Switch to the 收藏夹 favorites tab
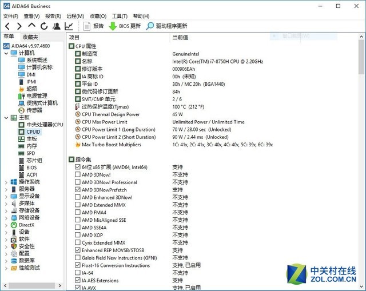The width and height of the screenshot is (366, 291). pos(30,37)
